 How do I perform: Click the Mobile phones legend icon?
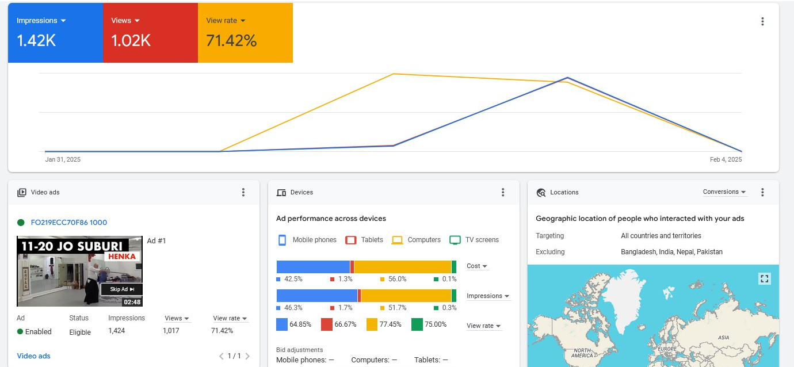[x=282, y=240]
